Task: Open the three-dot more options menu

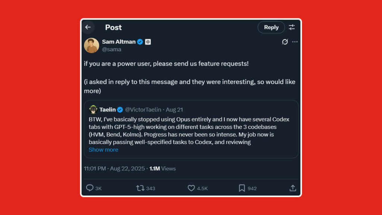Action: [x=295, y=42]
